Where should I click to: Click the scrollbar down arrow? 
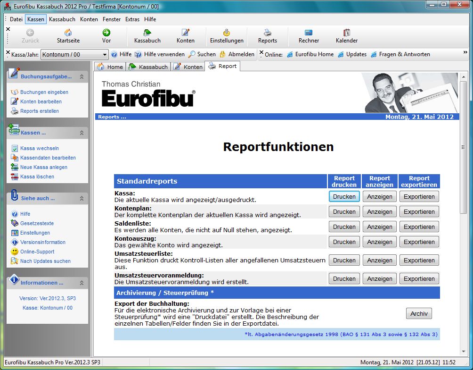464,352
